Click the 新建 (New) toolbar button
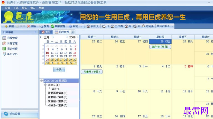Viewport: 213px width, 119px height. 9,26
